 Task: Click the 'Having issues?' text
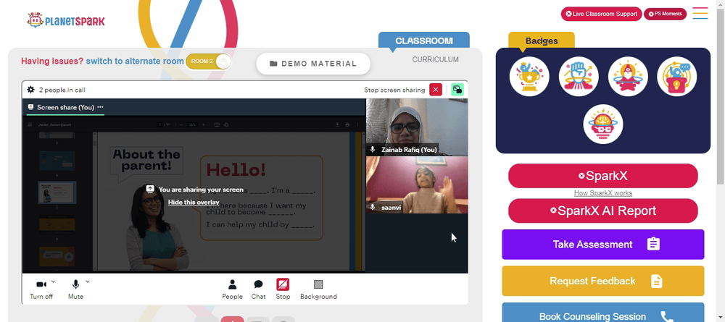click(x=52, y=62)
